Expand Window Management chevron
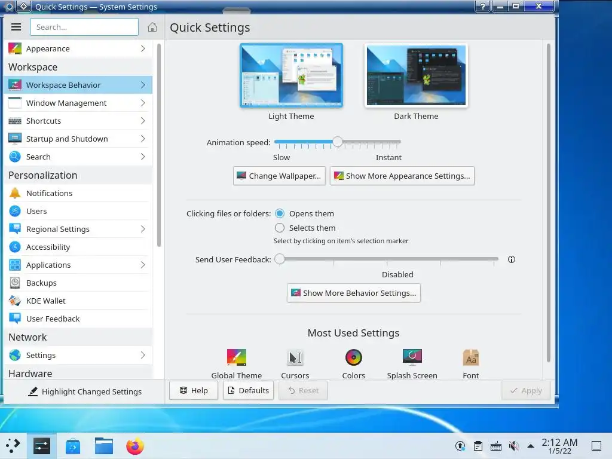Viewport: 612px width, 459px height. coord(143,103)
